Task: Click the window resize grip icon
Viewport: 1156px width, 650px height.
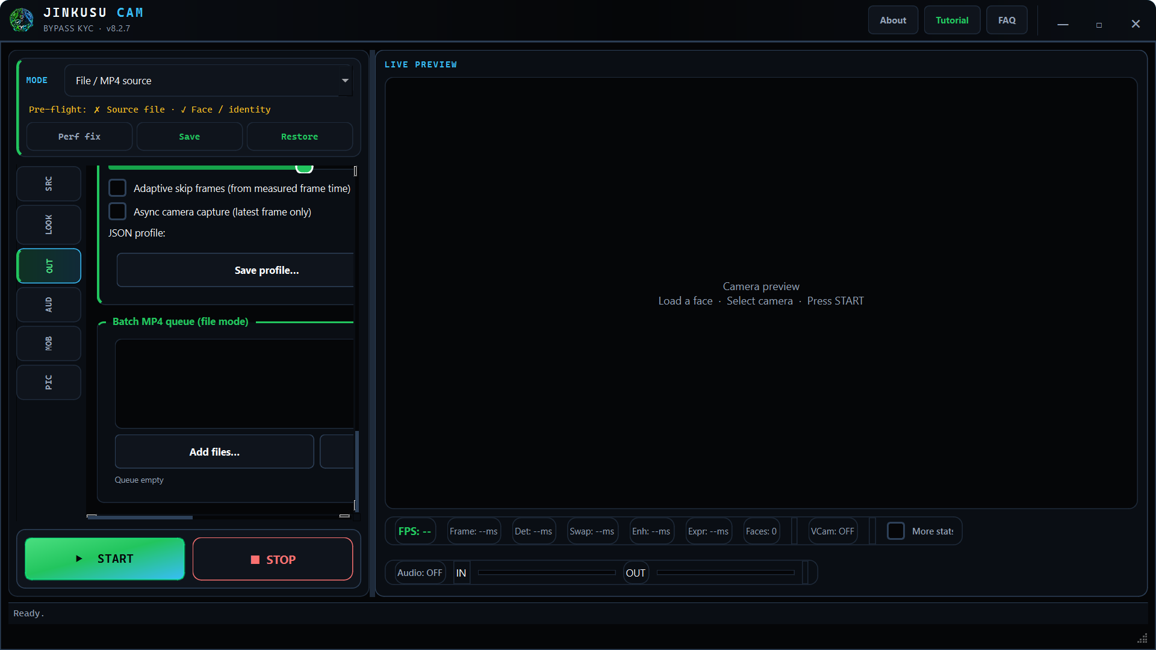Action: click(1142, 639)
